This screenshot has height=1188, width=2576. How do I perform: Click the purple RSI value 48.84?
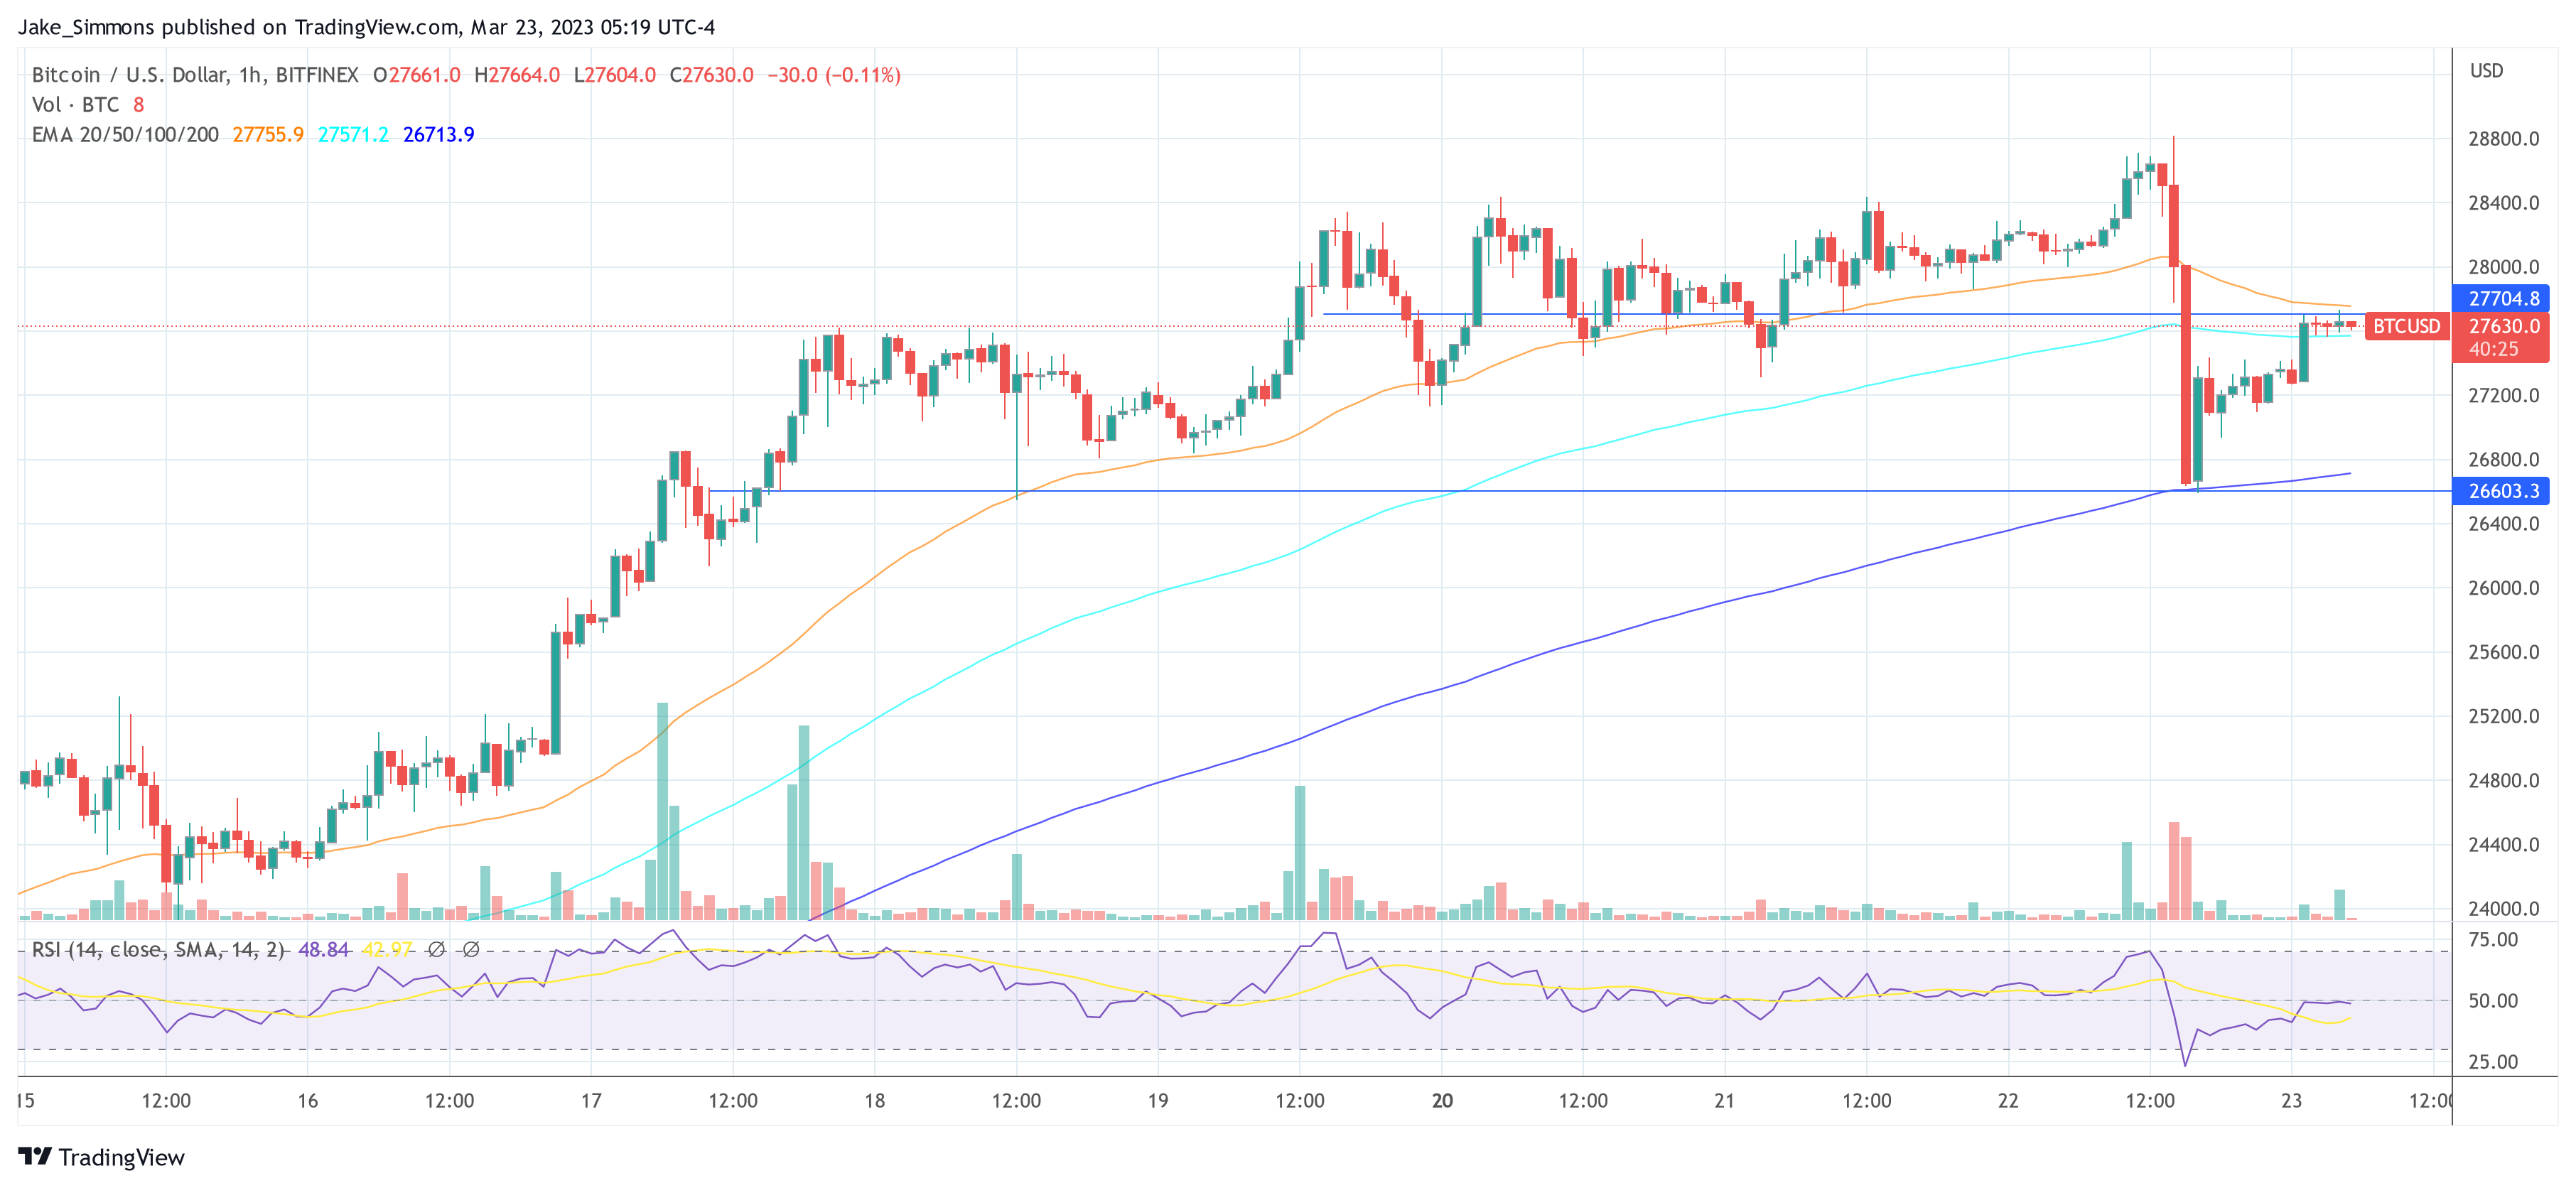(x=324, y=949)
